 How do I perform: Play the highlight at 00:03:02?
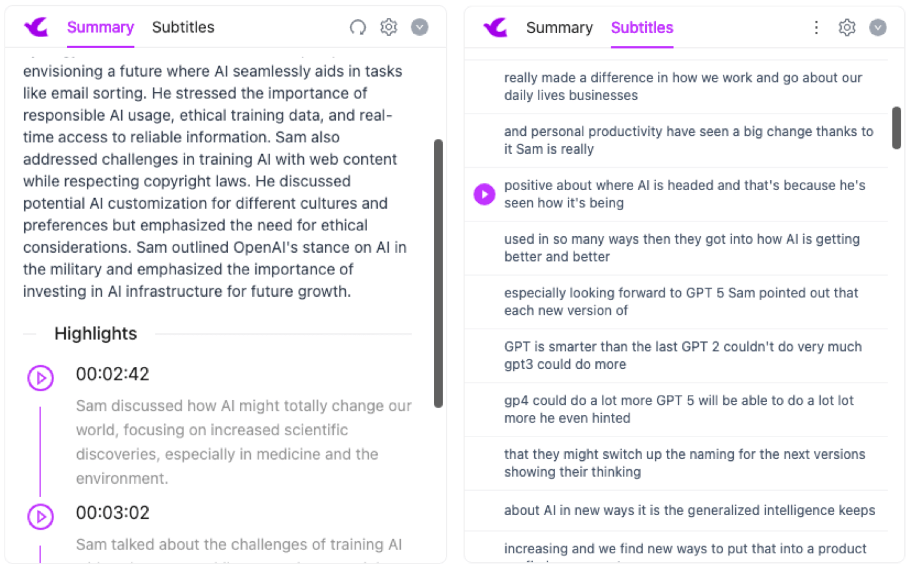tap(41, 517)
